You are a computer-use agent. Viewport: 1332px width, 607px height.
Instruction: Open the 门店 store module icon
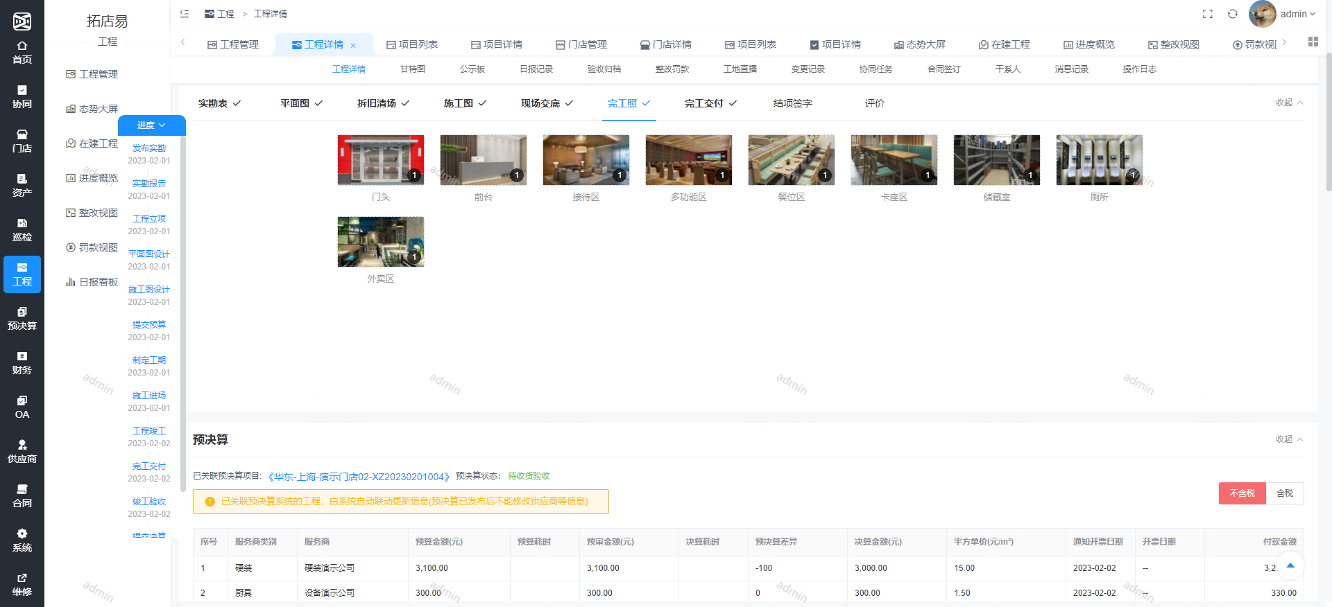pos(22,141)
